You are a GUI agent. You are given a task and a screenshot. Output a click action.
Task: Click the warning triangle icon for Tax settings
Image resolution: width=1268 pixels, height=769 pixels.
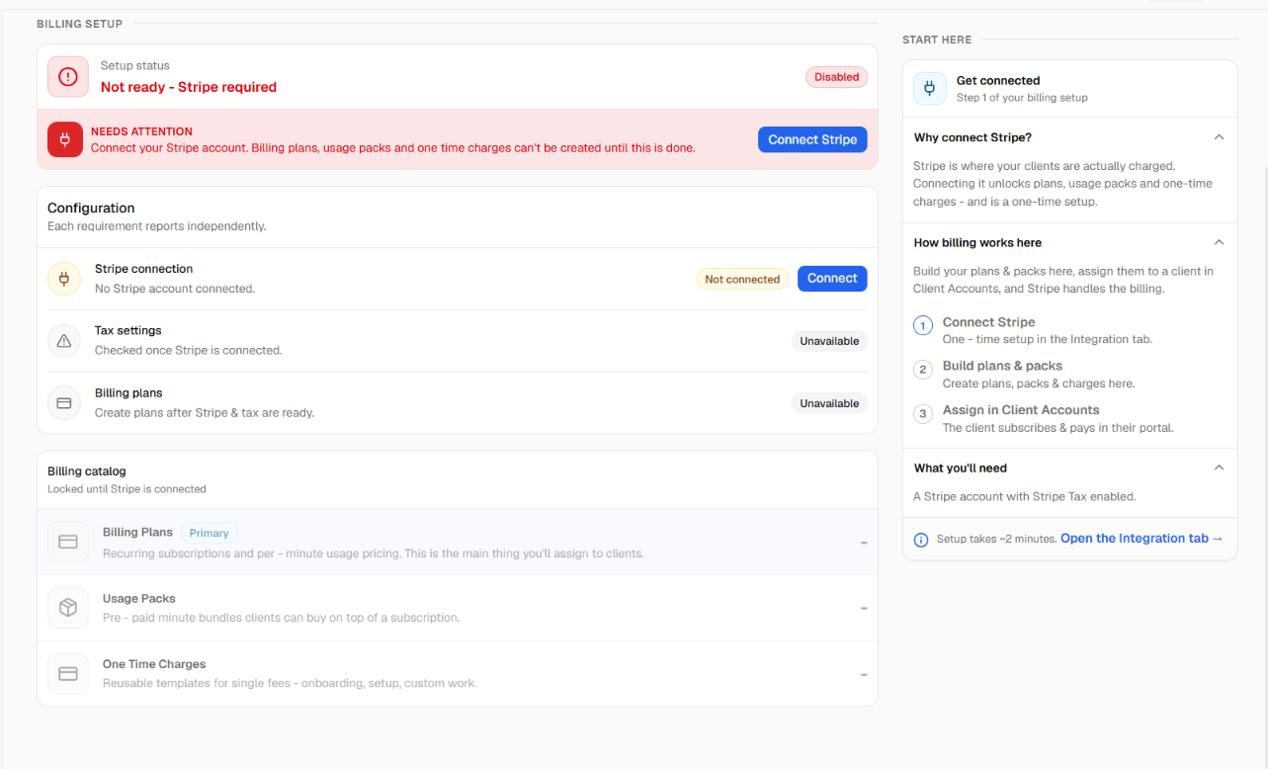tap(64, 341)
